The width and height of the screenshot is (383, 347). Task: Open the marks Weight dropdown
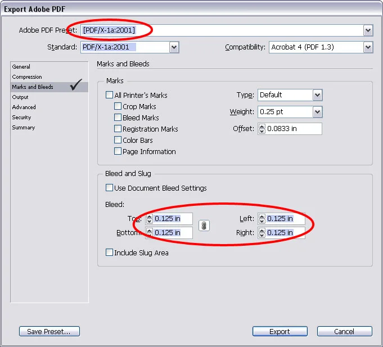click(x=317, y=112)
